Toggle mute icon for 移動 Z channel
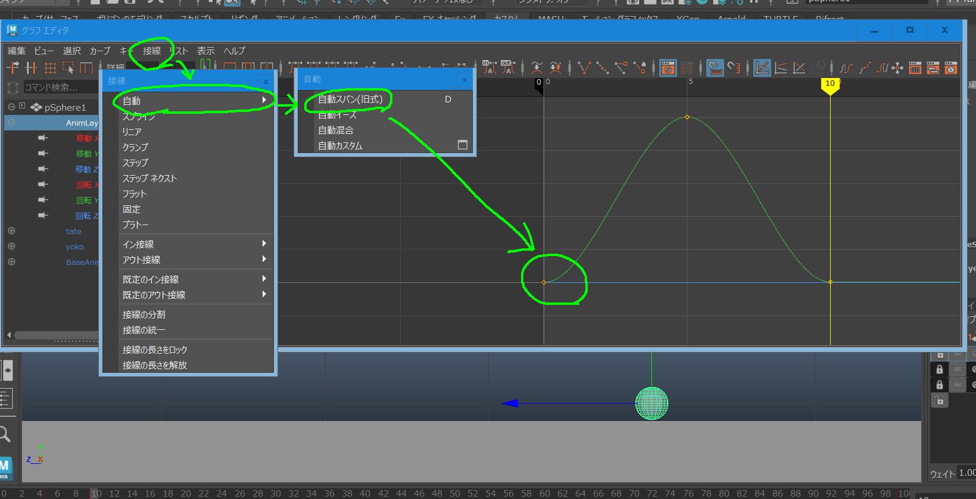 tap(43, 169)
